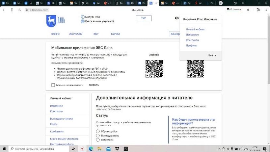270x152 pixels.
Task: Open Yandex Browser from taskbar
Action: tap(82, 149)
